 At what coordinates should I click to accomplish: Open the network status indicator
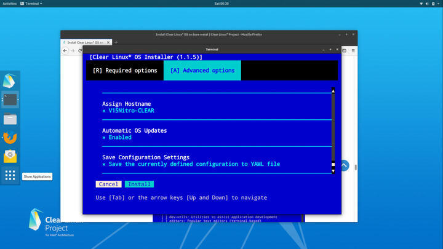[421, 4]
